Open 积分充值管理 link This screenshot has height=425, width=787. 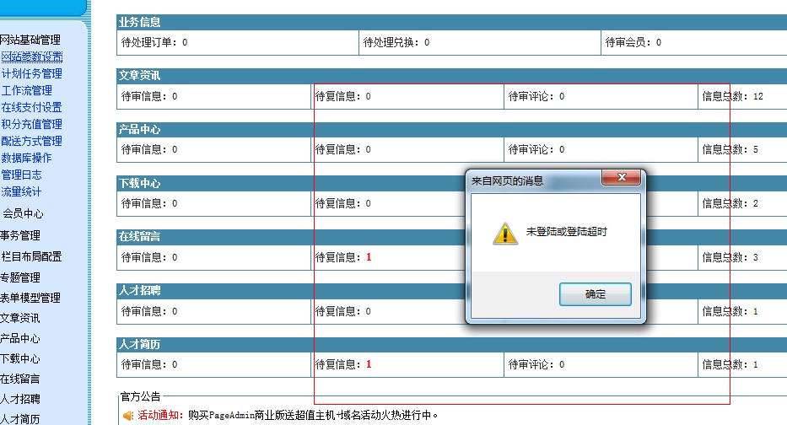tap(31, 124)
